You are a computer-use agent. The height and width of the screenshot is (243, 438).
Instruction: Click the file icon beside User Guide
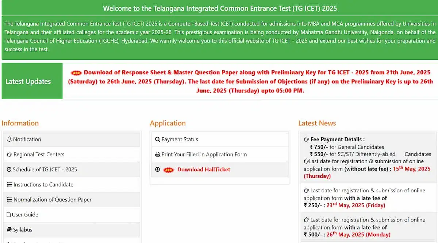pos(9,215)
